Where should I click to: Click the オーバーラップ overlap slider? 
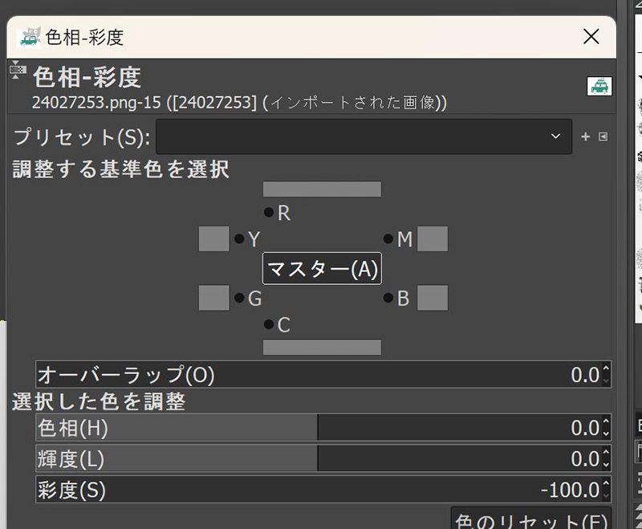click(x=241, y=374)
